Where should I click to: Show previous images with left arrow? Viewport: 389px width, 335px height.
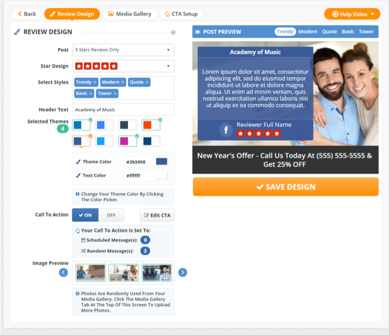tap(63, 272)
